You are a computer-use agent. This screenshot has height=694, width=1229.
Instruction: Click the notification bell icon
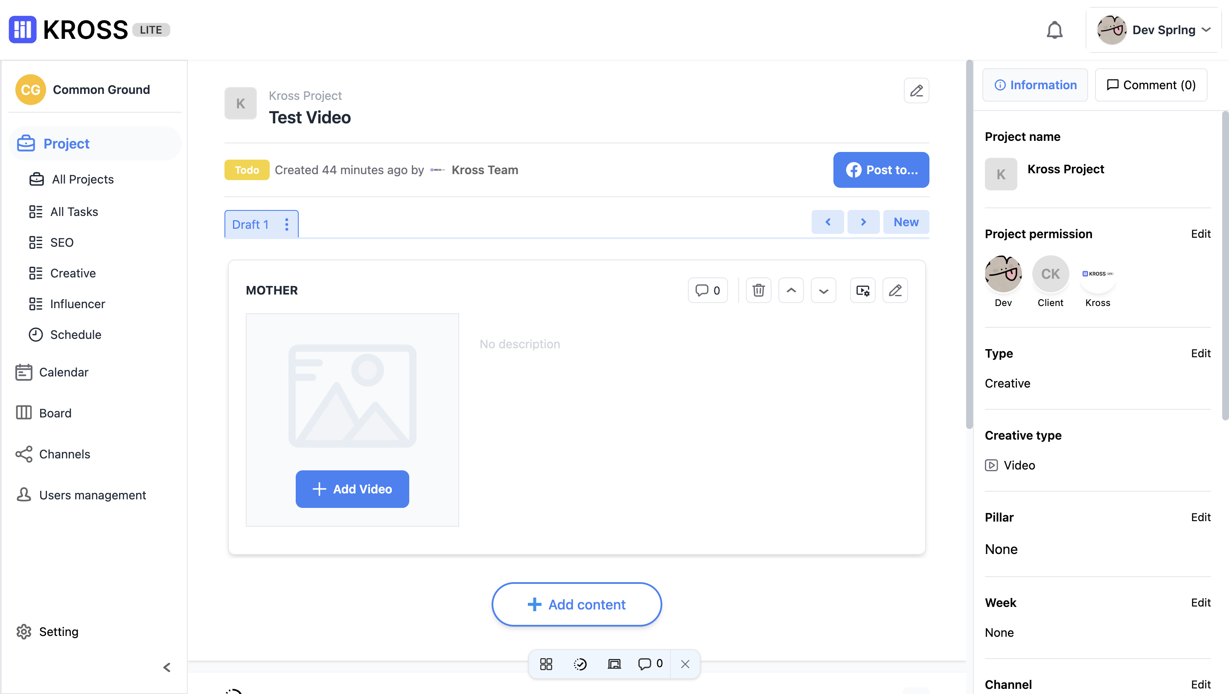pos(1055,29)
